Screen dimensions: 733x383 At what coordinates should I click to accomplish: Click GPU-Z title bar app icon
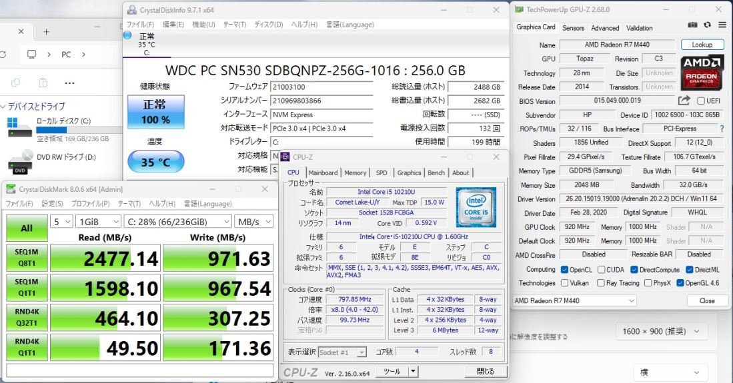coord(519,9)
